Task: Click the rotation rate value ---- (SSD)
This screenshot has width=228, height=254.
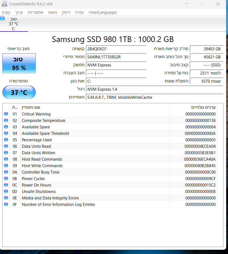Action: (x=206, y=65)
